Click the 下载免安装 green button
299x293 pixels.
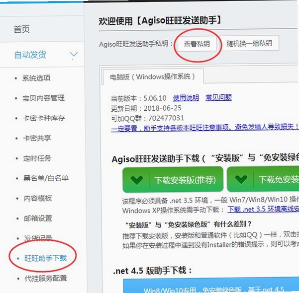(263, 179)
